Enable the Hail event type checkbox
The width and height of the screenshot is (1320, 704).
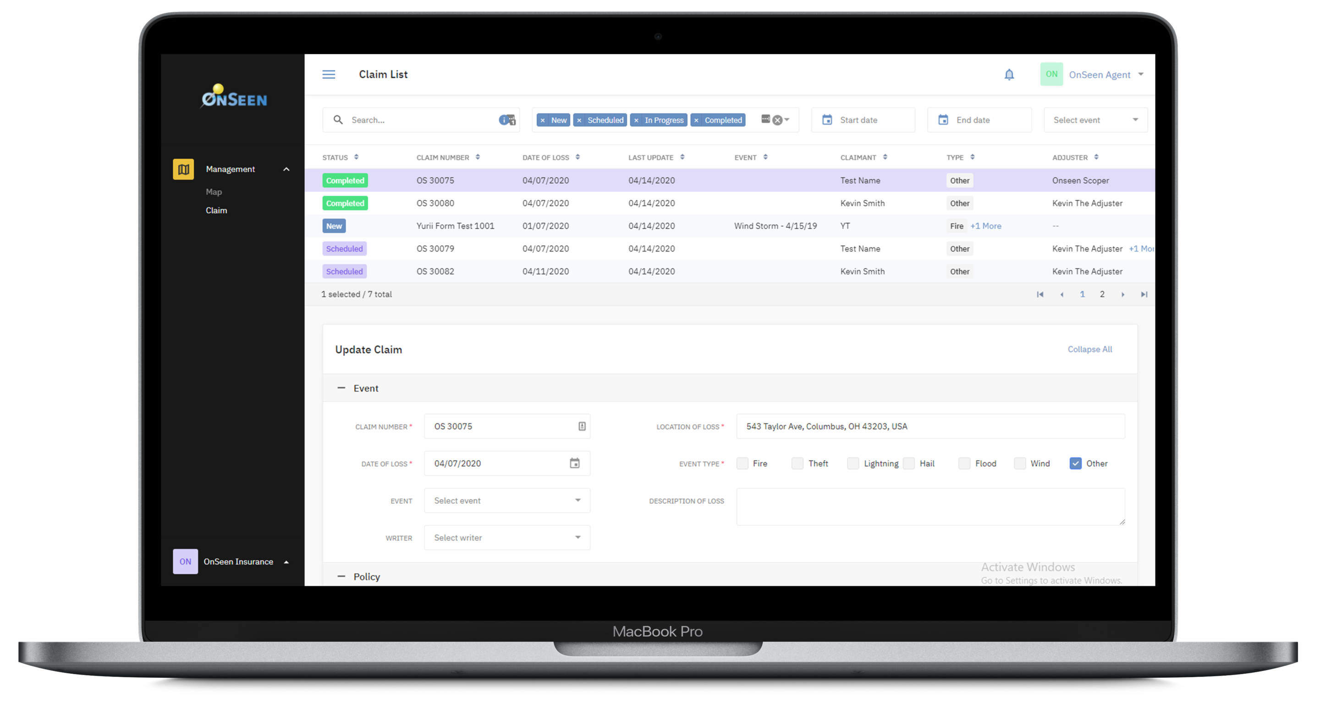907,463
